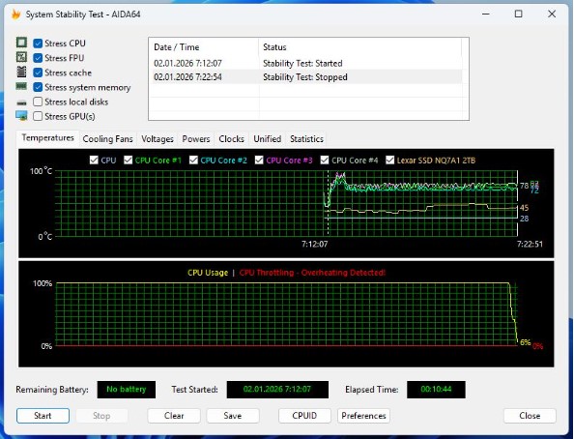The height and width of the screenshot is (439, 574).
Task: Toggle the CPU Core #3 graph checkbox
Action: tap(259, 161)
